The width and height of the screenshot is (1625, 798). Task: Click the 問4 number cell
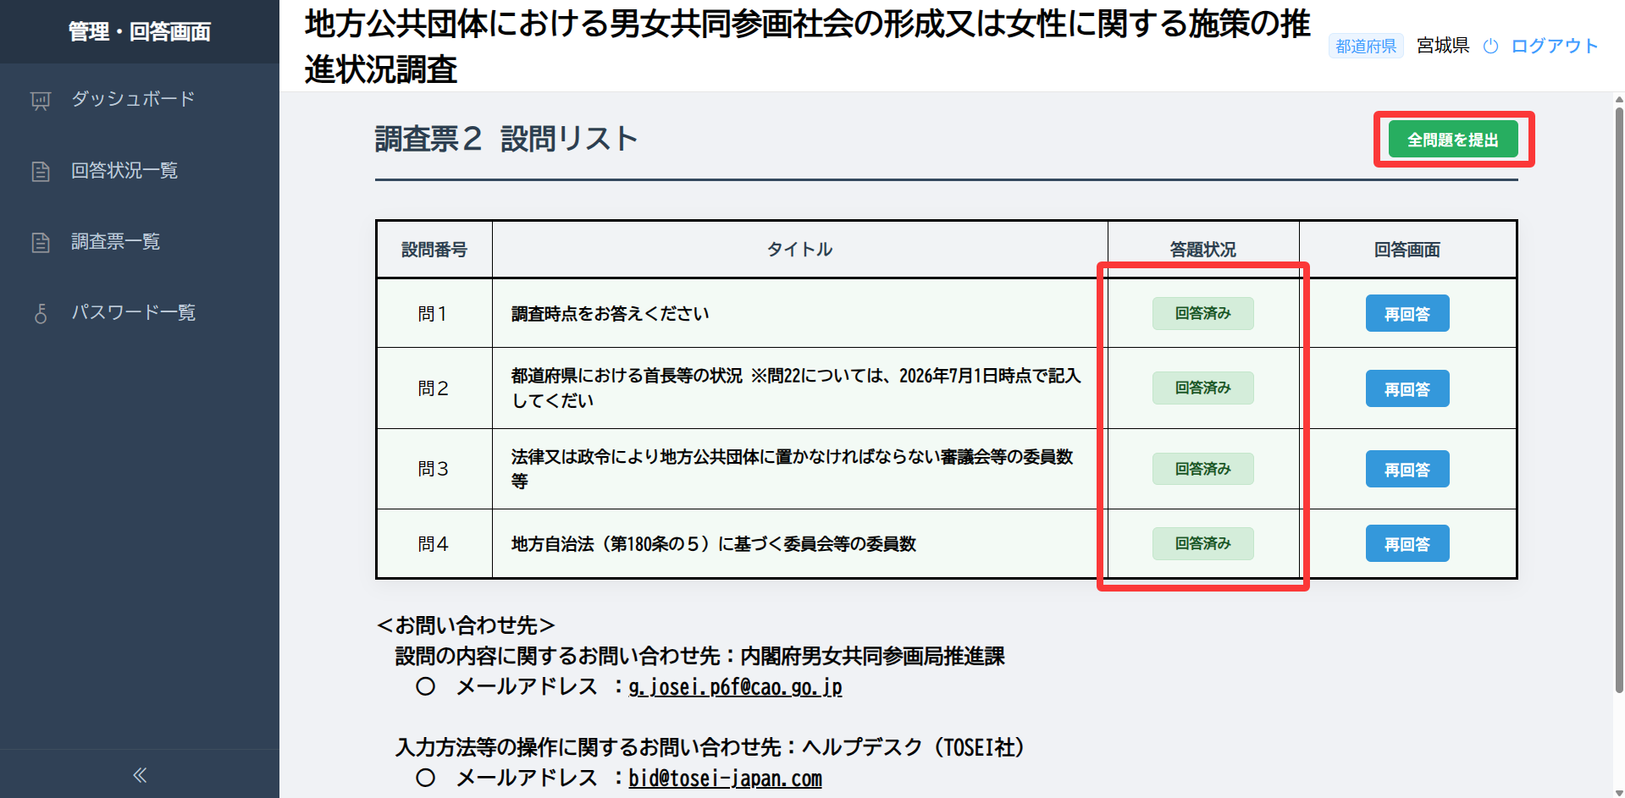pyautogui.click(x=434, y=544)
